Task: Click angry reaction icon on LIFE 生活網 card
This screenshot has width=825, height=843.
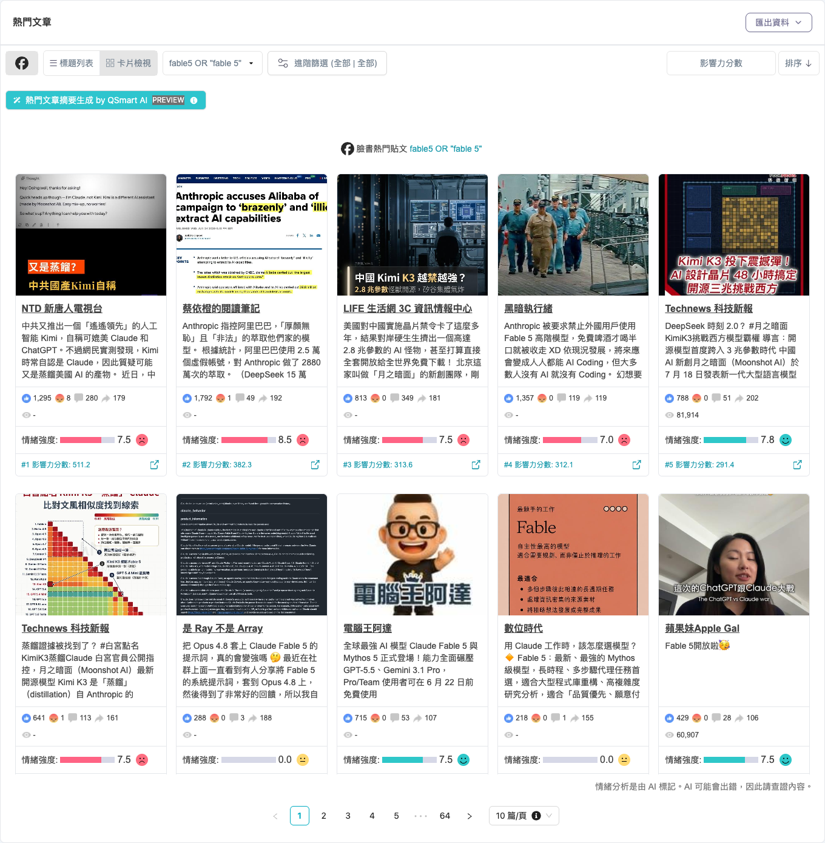Action: [375, 398]
